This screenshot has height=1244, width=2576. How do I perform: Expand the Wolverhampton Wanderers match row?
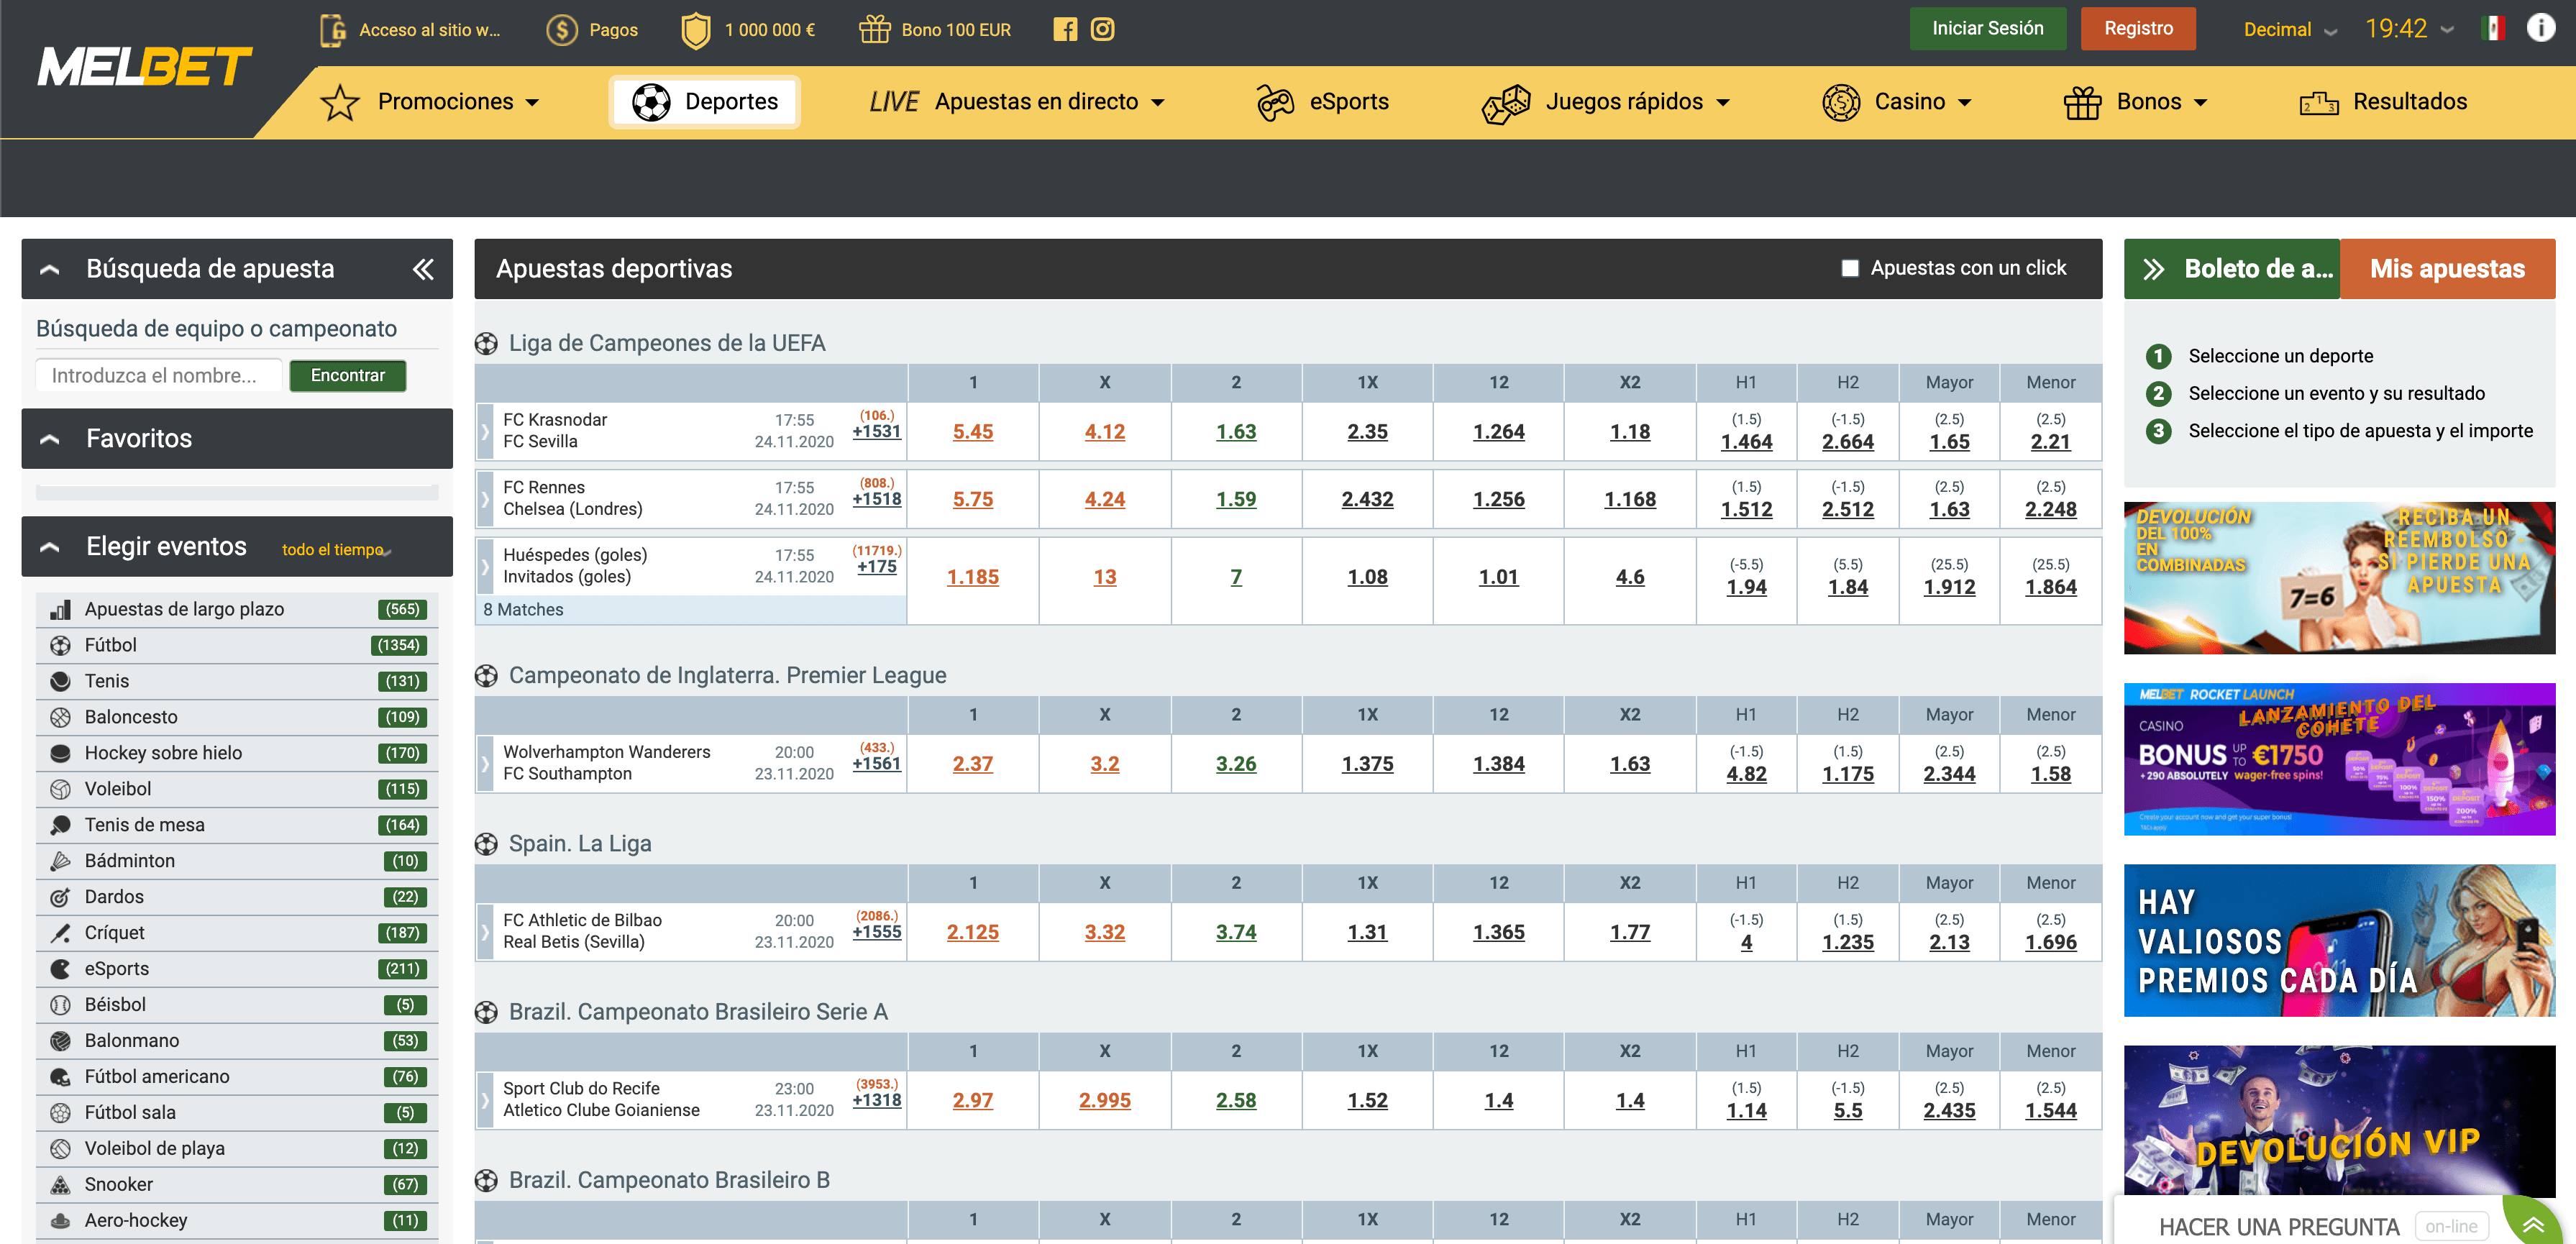click(x=485, y=764)
